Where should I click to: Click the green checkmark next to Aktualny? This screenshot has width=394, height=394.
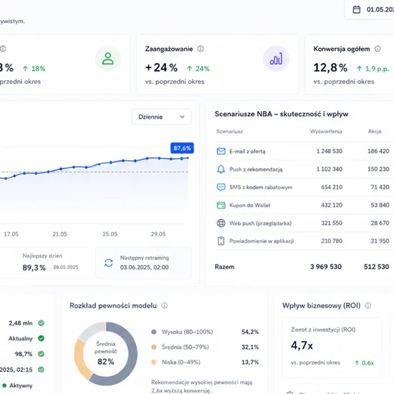click(x=42, y=338)
